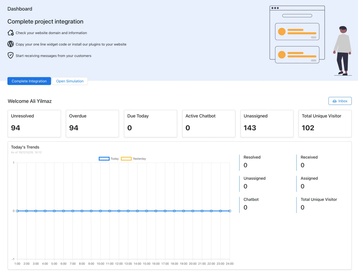
Task: Click the WordPress logo icon
Action: (x=10, y=44)
